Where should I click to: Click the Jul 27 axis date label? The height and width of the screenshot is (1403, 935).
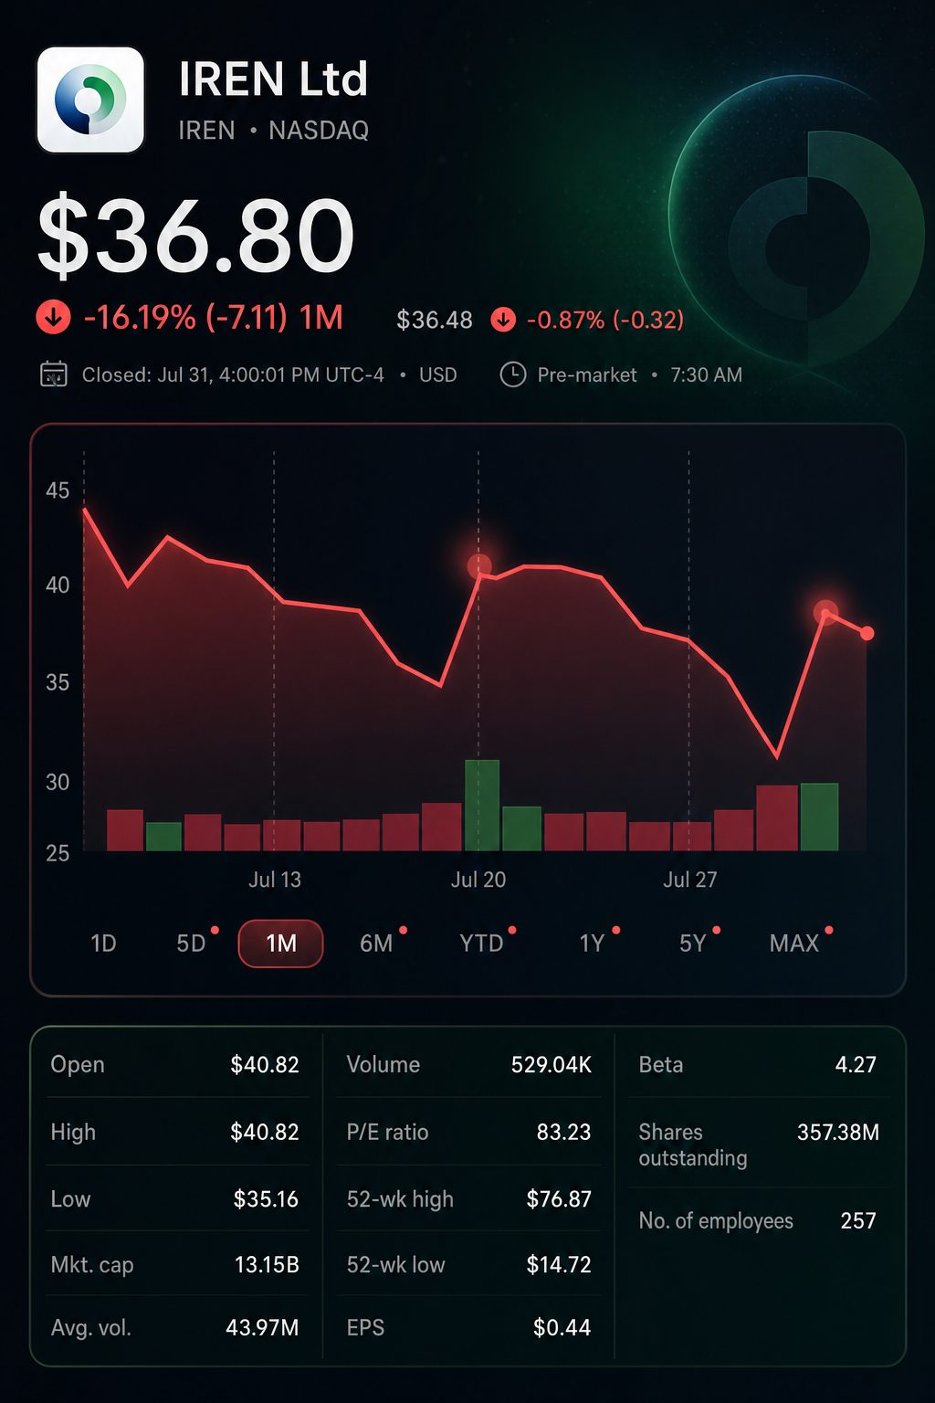[x=690, y=880]
